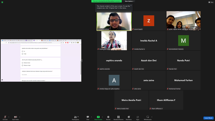Select Imelda Rachel A's participant tile
The width and height of the screenshot is (215, 121).
click(149, 41)
